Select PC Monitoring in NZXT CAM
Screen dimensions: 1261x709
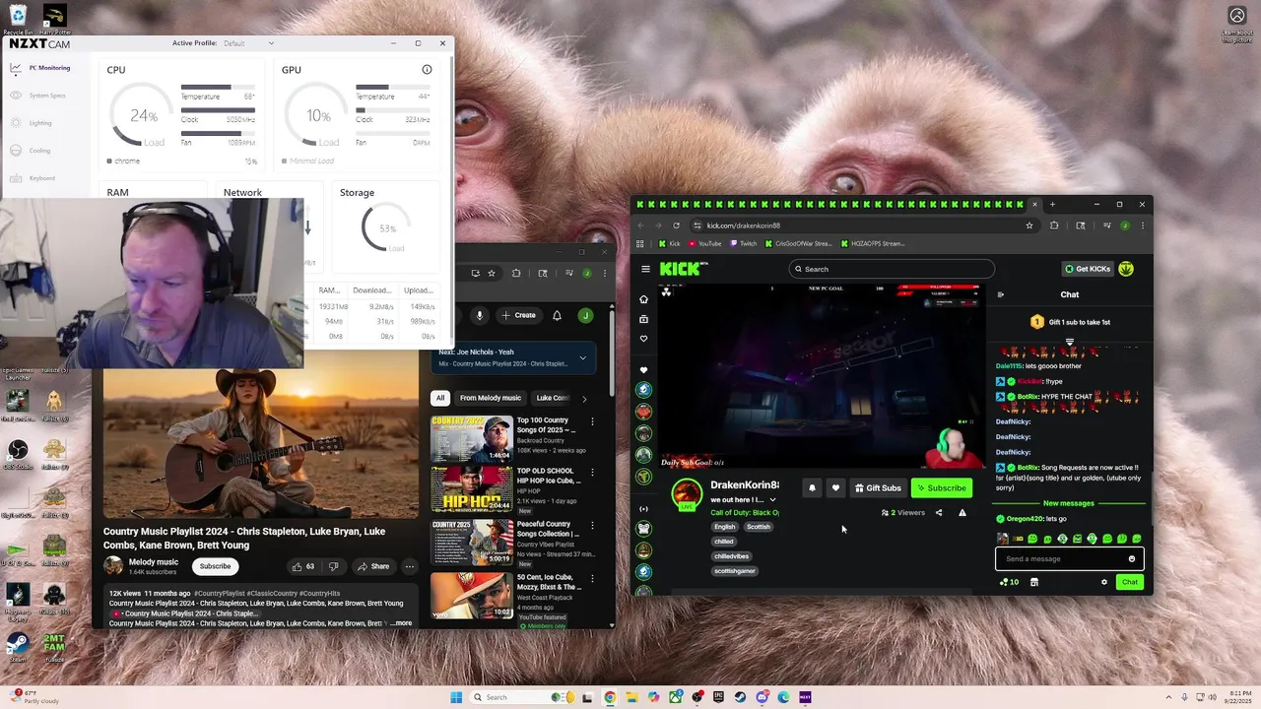point(40,68)
